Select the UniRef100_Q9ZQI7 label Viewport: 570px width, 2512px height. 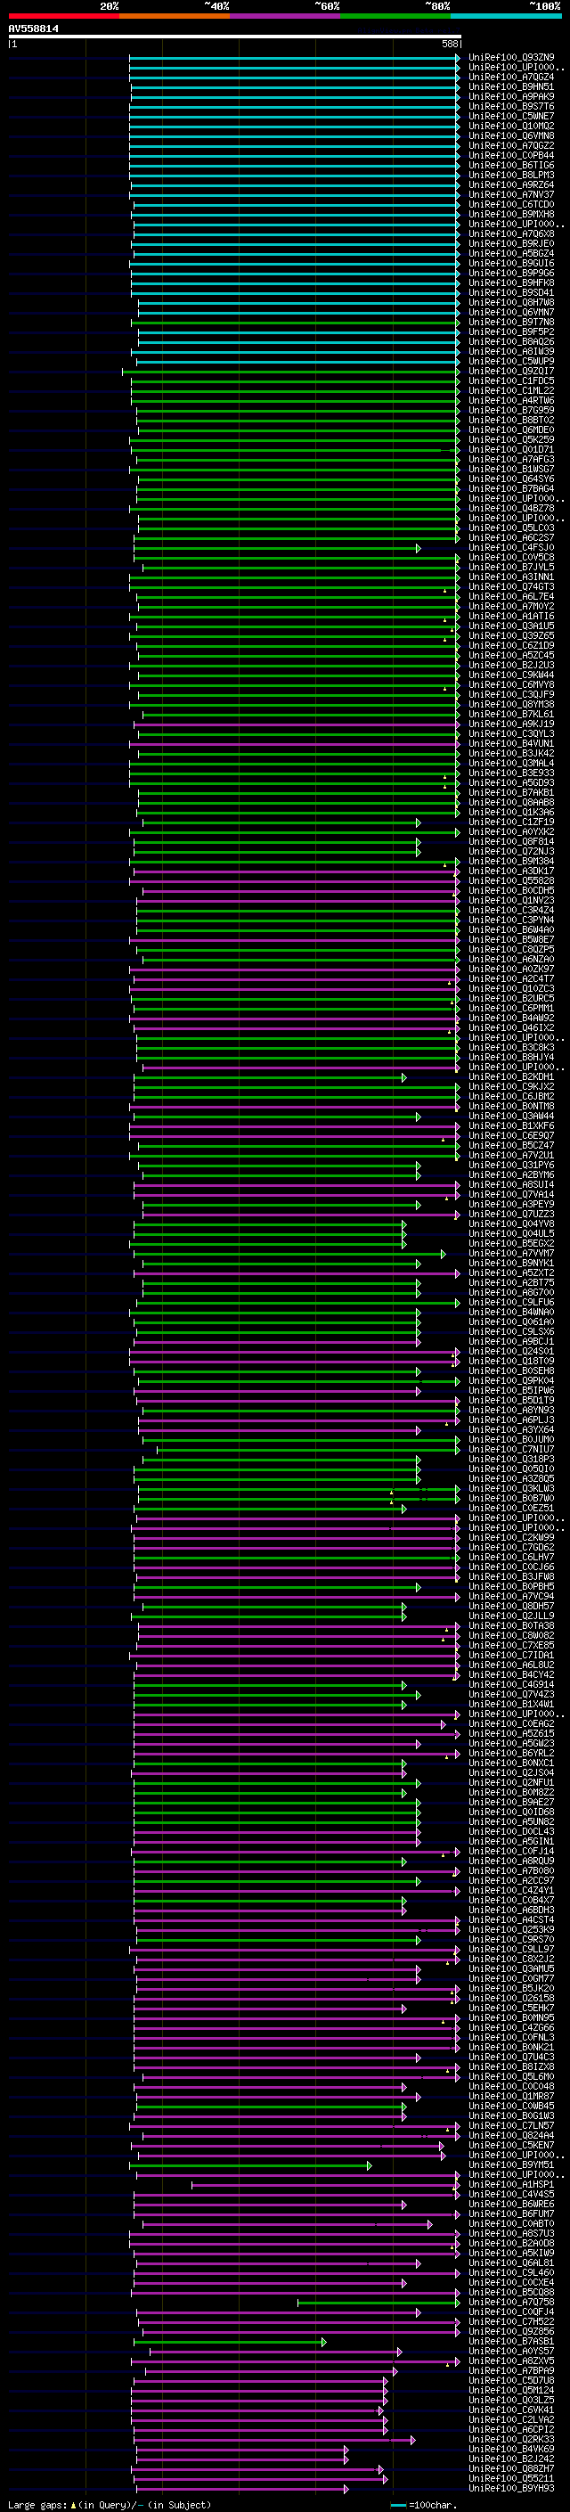point(511,372)
